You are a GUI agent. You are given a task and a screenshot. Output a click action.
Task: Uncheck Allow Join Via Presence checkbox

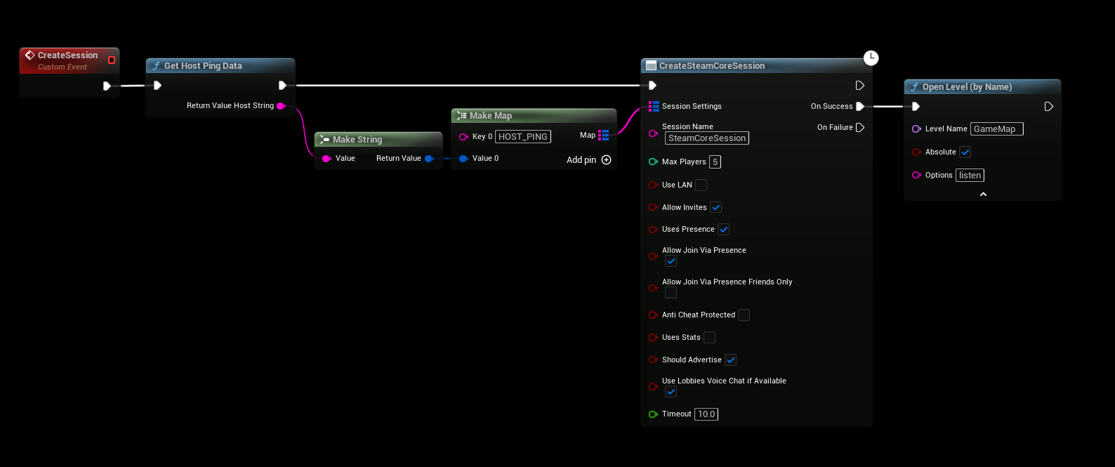click(671, 261)
